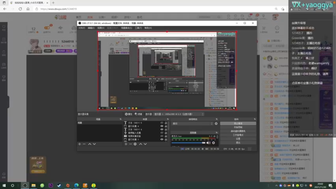
Task: Open OBS 文件(F) menu
Action: (x=81, y=28)
